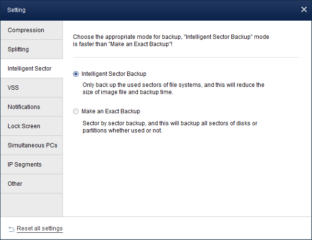This screenshot has height=240, width=312.
Task: Click the Setting title bar text
Action: point(16,10)
